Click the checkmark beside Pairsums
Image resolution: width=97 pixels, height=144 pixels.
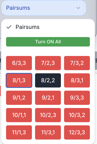click(x=9, y=27)
